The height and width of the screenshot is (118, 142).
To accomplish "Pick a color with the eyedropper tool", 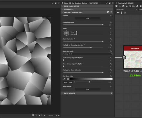I will coord(64,79).
